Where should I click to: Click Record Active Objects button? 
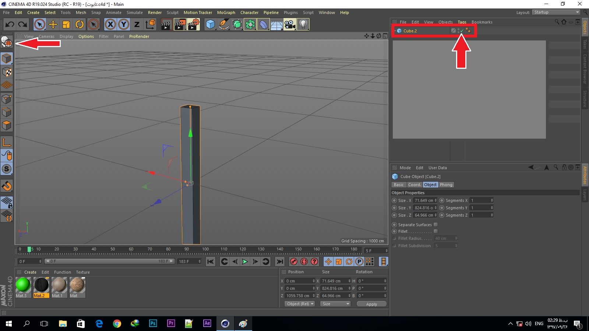[294, 261]
